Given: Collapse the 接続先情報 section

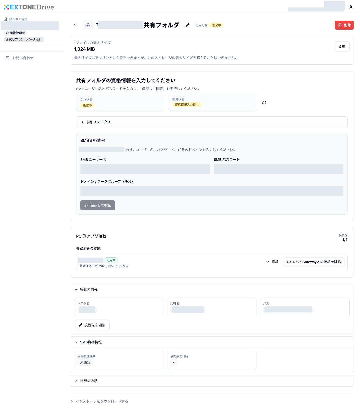Looking at the screenshot, I should click(x=212, y=289).
